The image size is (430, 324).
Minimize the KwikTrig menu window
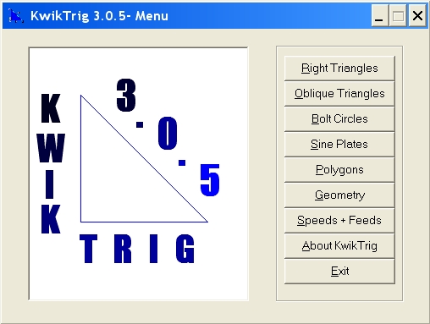379,16
